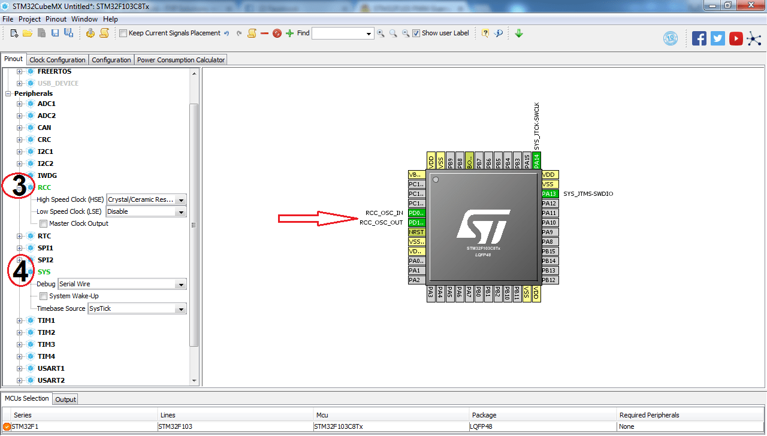Open the Pinout menu
767x436 pixels.
click(56, 19)
